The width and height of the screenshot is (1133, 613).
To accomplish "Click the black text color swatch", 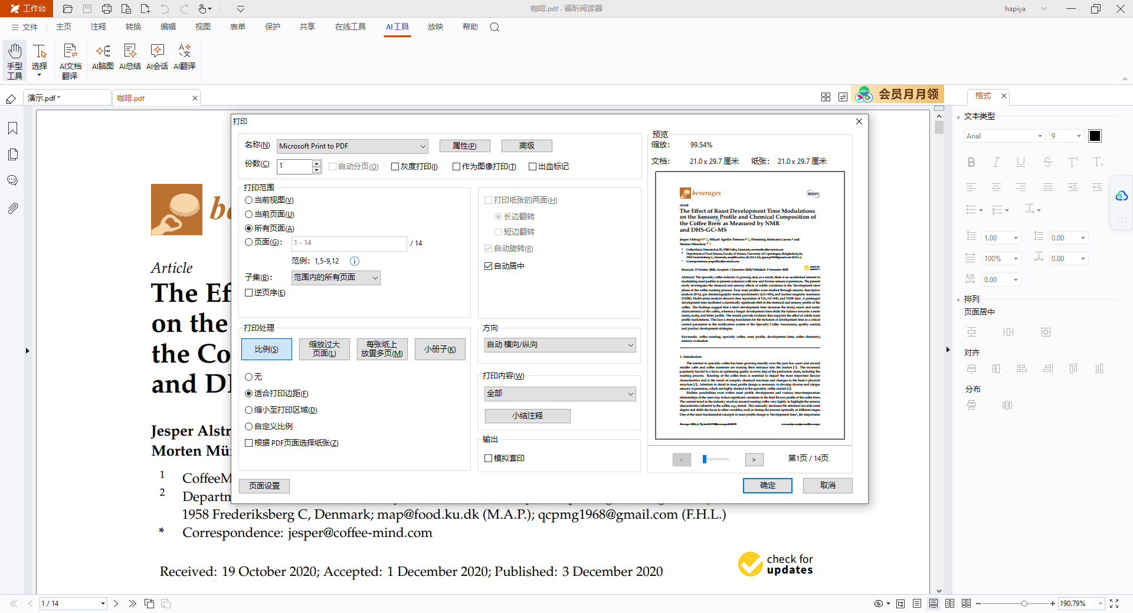I will (1095, 136).
